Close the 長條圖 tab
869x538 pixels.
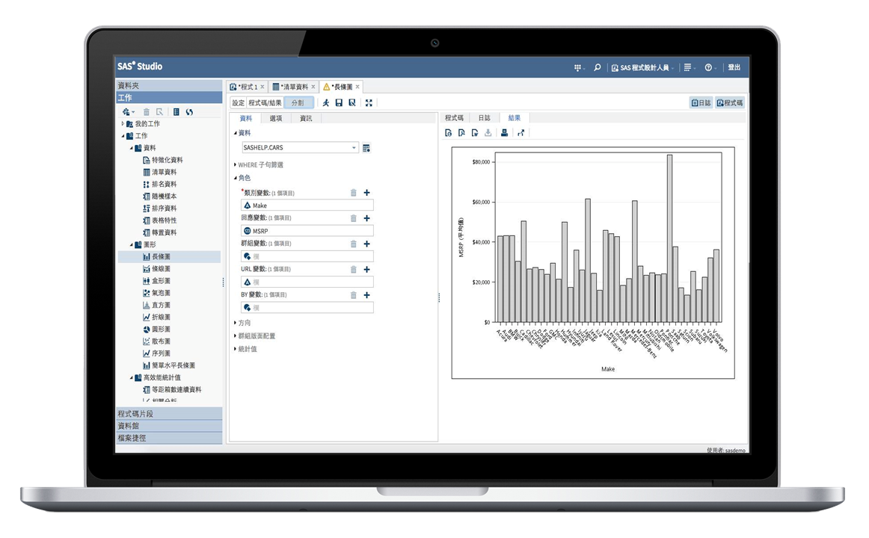(x=357, y=87)
